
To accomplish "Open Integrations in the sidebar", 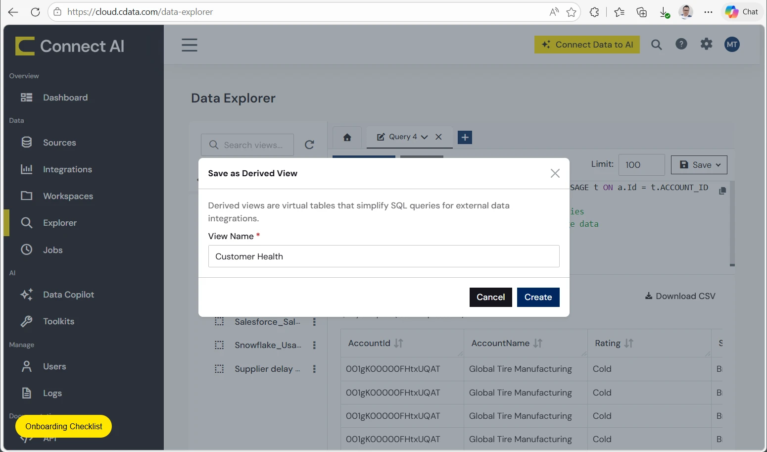I will coord(67,169).
